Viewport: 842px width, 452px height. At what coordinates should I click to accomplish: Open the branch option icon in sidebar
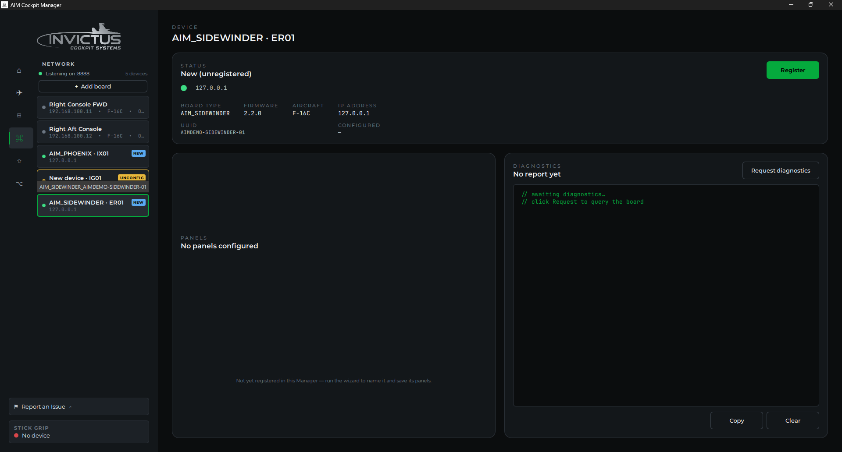click(19, 184)
